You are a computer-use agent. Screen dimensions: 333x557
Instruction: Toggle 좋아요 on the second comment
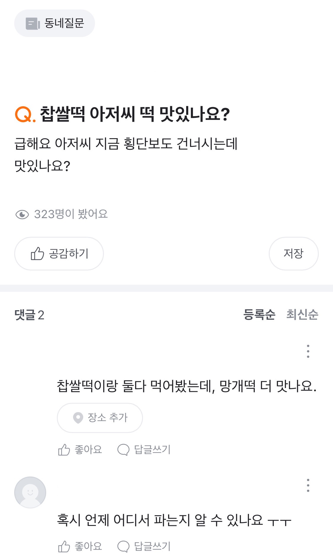[88, 546]
